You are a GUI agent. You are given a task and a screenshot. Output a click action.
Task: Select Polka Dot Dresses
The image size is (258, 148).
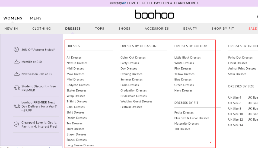[240, 58]
